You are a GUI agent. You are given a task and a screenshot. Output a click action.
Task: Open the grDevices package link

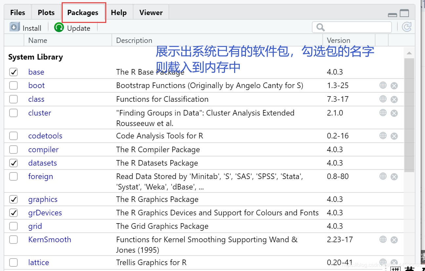coord(45,213)
